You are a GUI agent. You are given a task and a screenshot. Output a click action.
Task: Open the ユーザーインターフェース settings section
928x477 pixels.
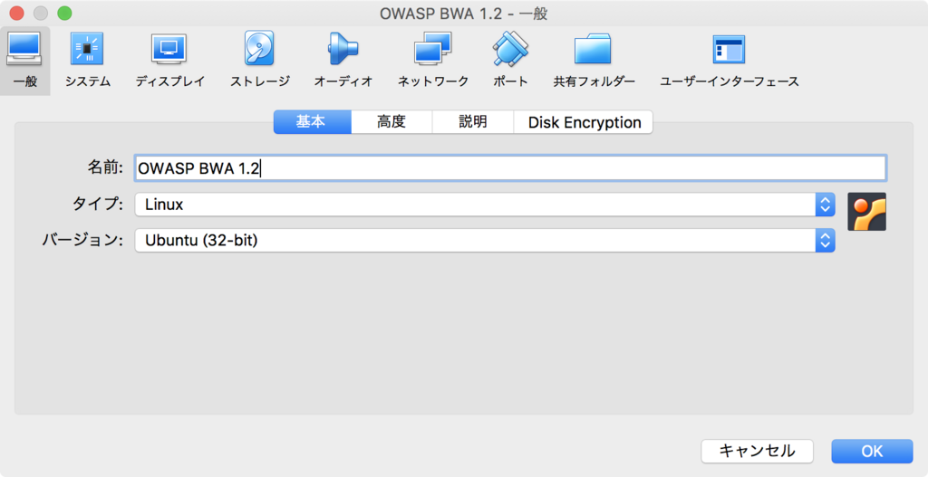tap(730, 61)
